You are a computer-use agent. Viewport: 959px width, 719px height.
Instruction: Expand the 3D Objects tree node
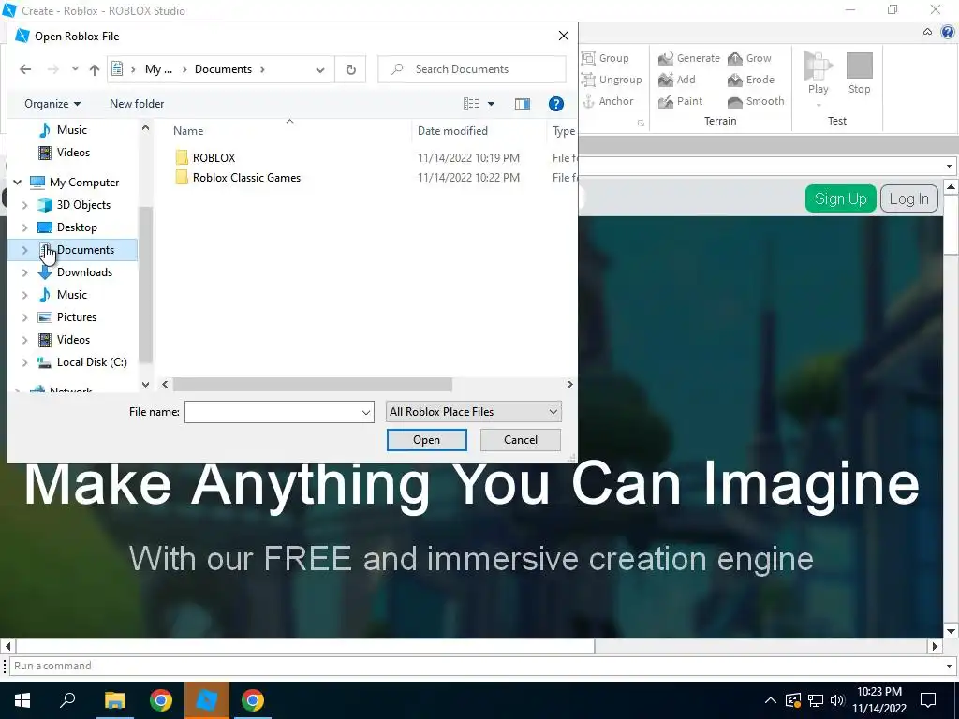click(x=25, y=205)
